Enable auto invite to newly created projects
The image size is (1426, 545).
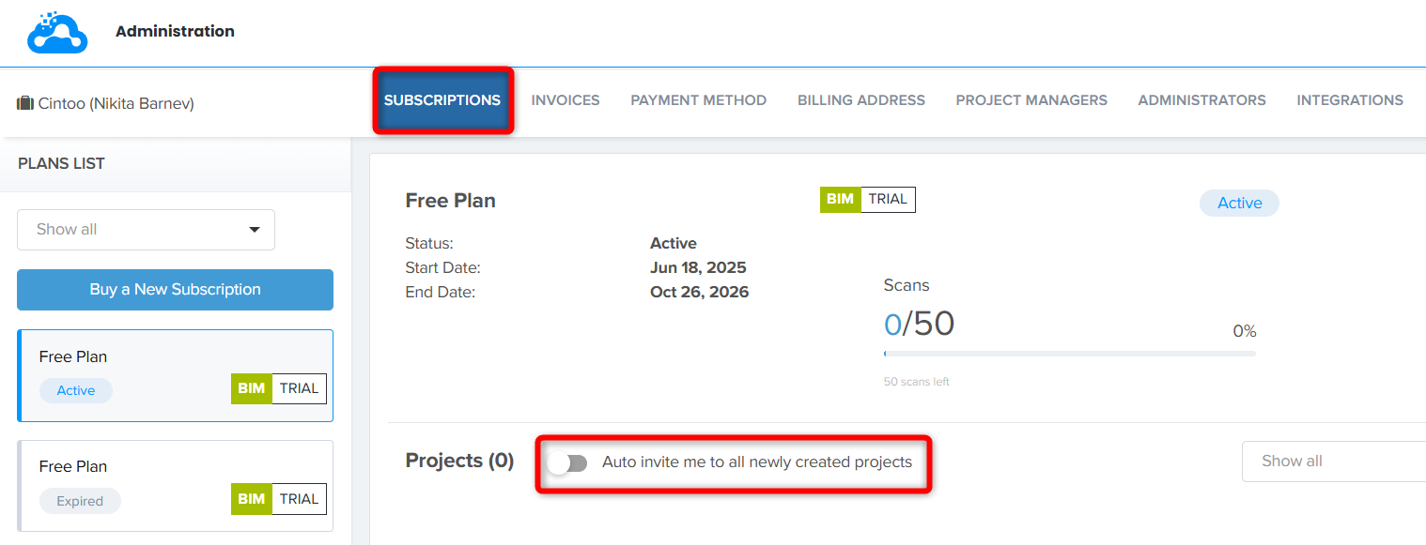(x=568, y=463)
